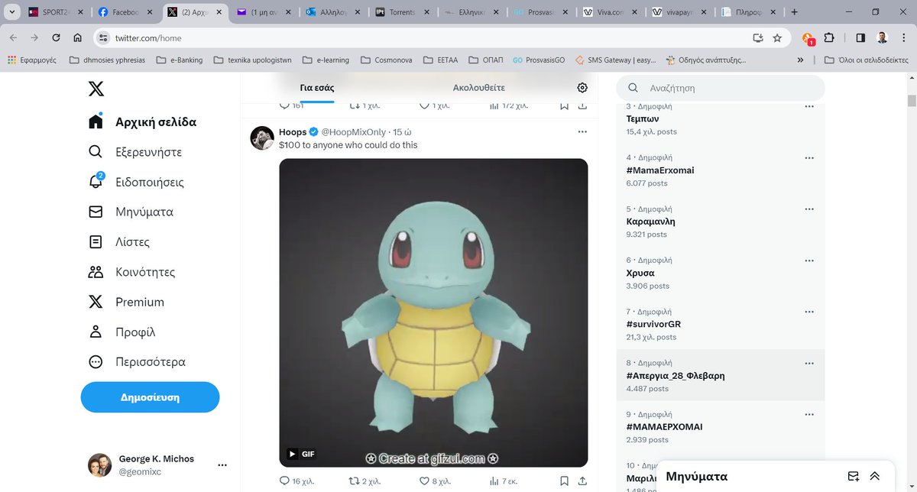Share the Hoops post
Image resolution: width=917 pixels, height=492 pixels.
click(582, 481)
